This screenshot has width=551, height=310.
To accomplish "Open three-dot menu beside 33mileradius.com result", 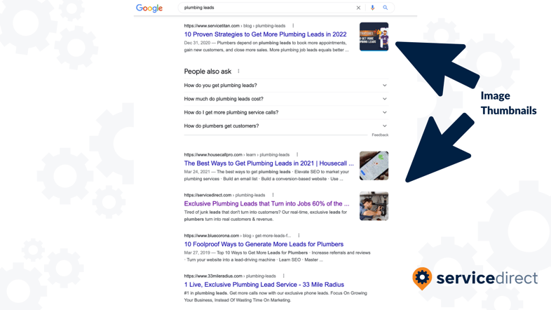I will [284, 276].
